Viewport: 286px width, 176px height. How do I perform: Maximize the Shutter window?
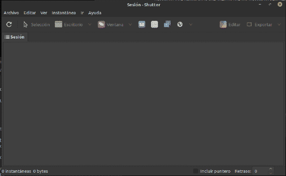coord(270,4)
